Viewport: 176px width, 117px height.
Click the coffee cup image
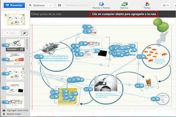(x=148, y=82)
